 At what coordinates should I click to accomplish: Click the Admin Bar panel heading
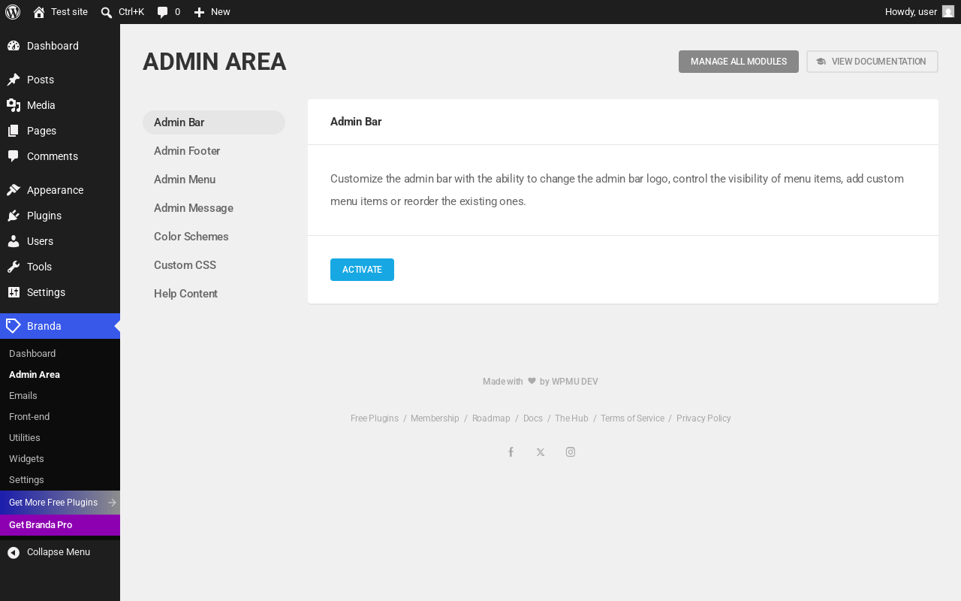(x=356, y=122)
